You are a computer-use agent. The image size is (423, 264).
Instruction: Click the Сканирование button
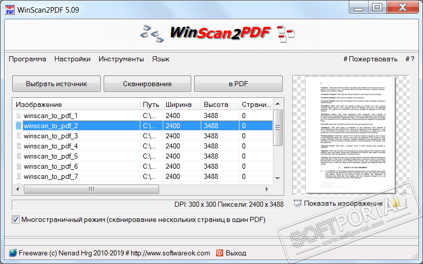click(147, 84)
